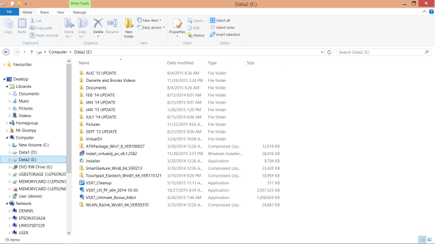The width and height of the screenshot is (435, 244).
Task: Click the VSX7_Cleanup application icon
Action: coord(82,183)
